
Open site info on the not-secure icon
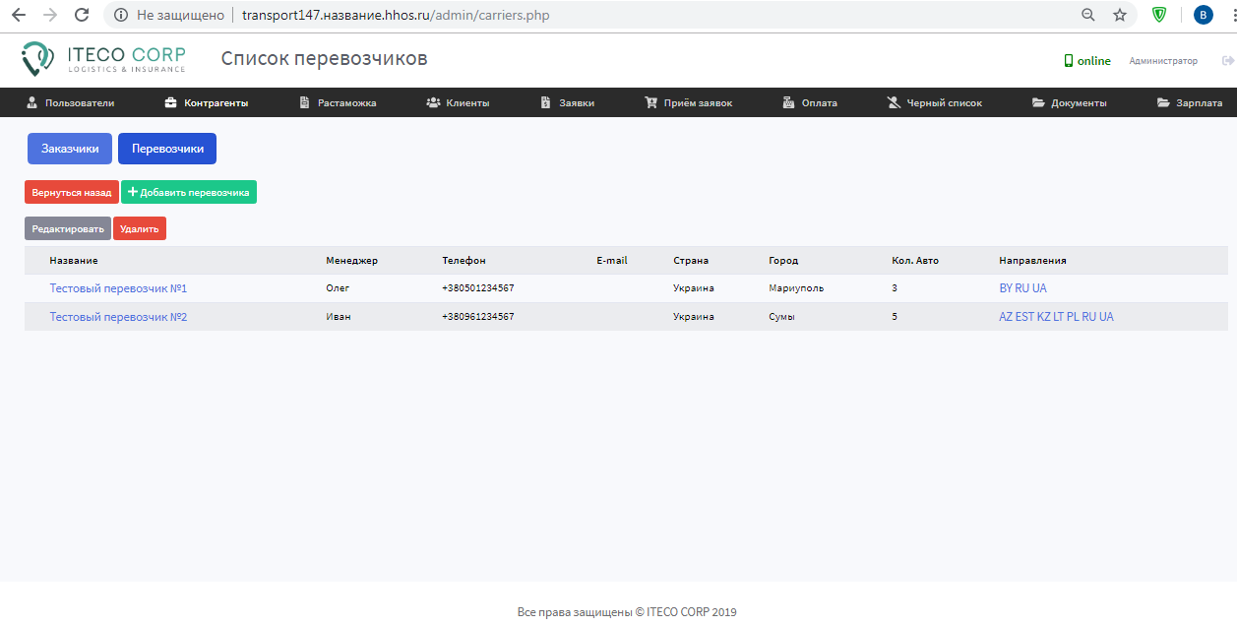[121, 15]
